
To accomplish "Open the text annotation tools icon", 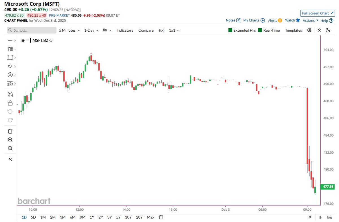I will coord(10,49).
